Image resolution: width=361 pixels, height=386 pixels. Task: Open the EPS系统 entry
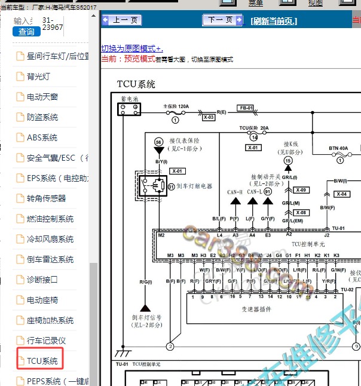[57, 178]
